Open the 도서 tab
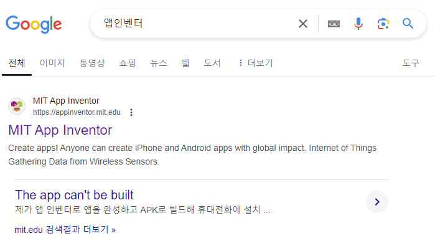Viewport: 435px width, 249px height. pos(212,63)
